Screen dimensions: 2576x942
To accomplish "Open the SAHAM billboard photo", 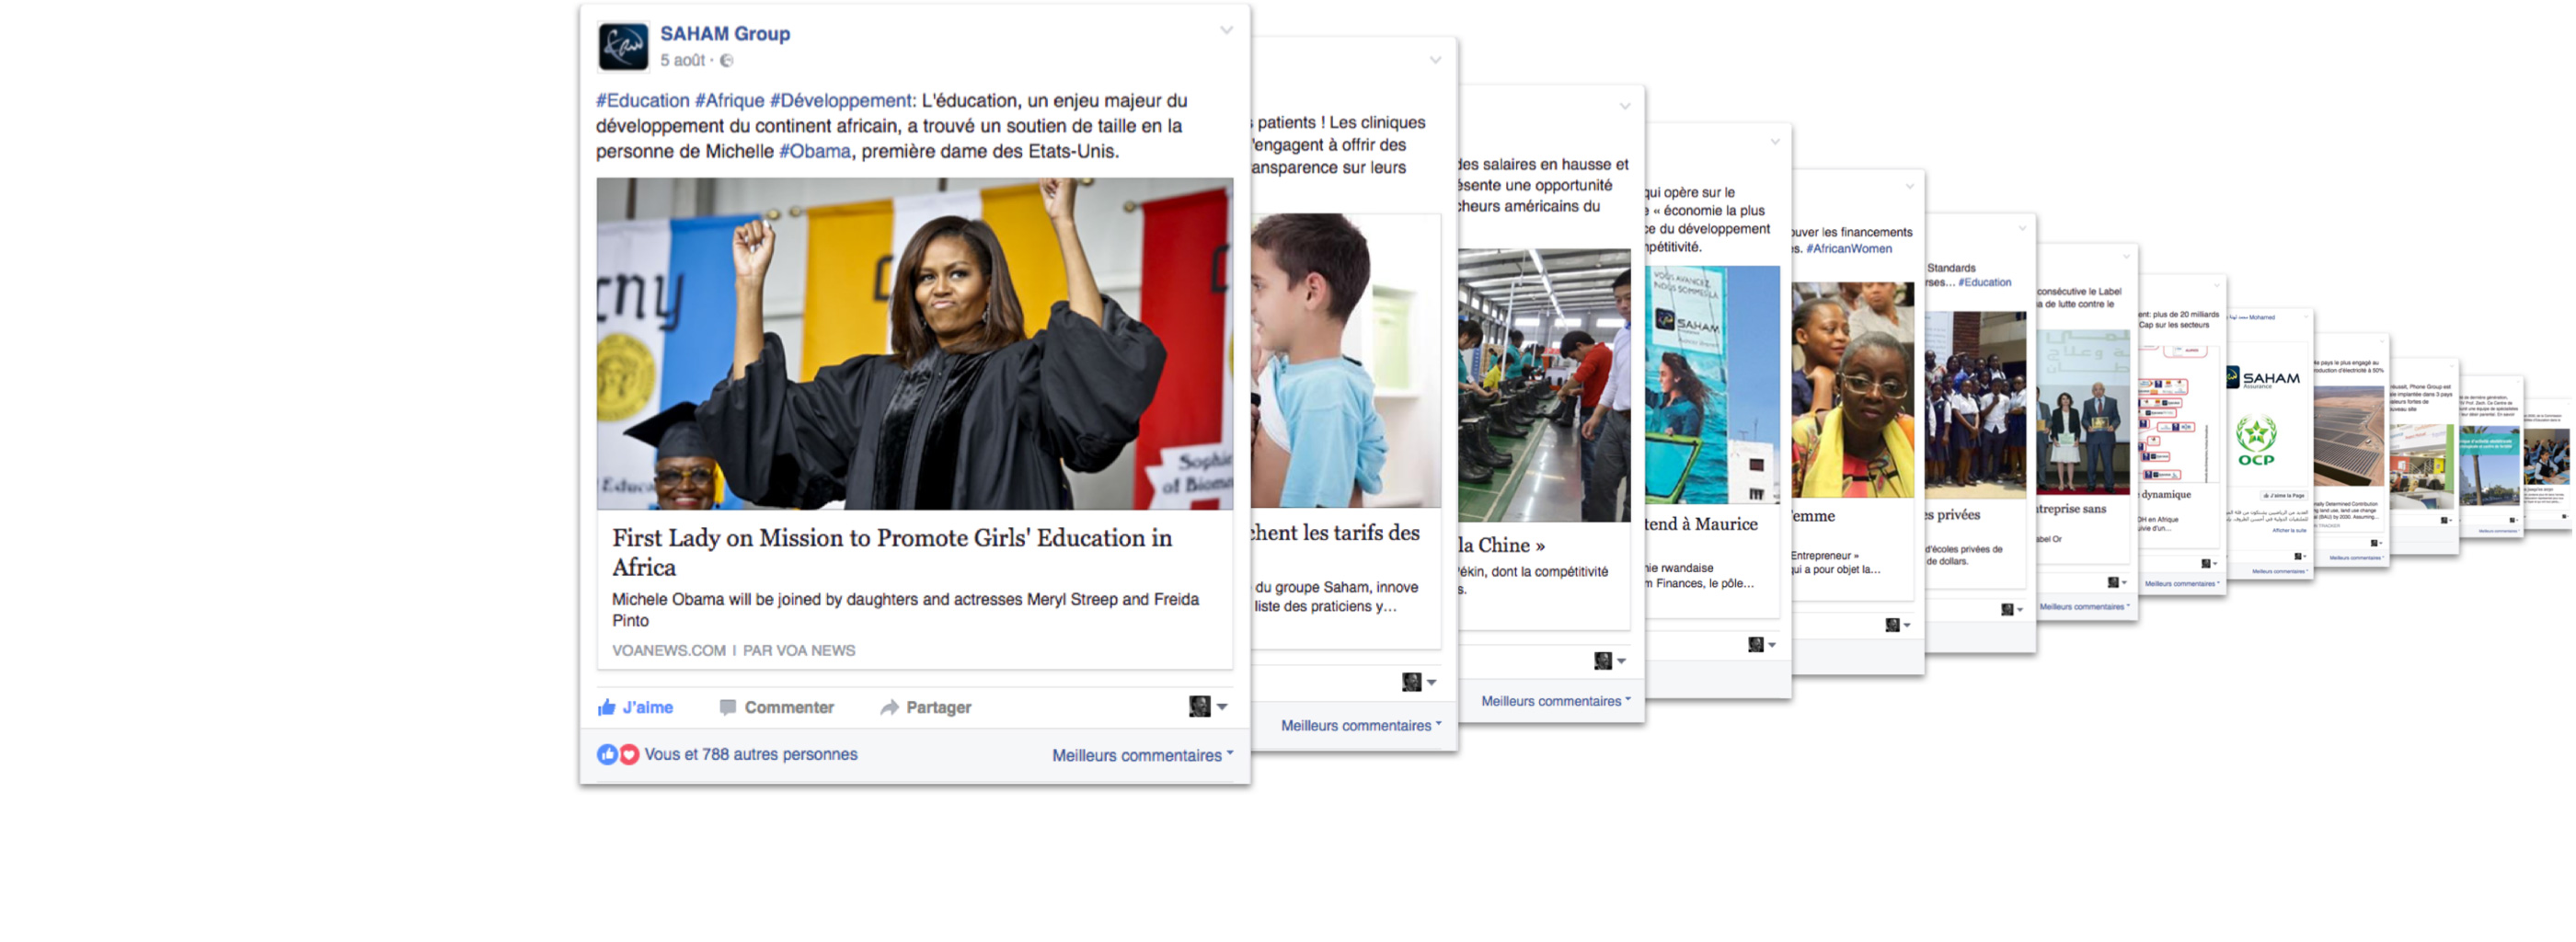I will tap(1712, 384).
